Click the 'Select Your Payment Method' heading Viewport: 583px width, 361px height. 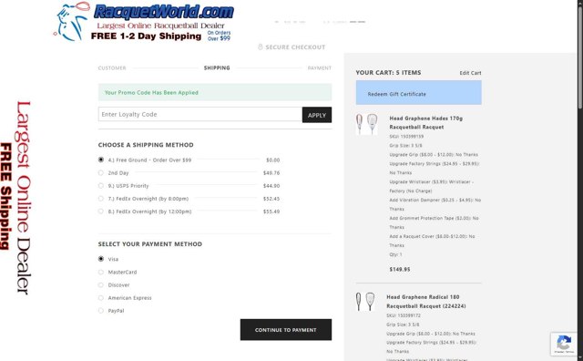[x=150, y=244]
